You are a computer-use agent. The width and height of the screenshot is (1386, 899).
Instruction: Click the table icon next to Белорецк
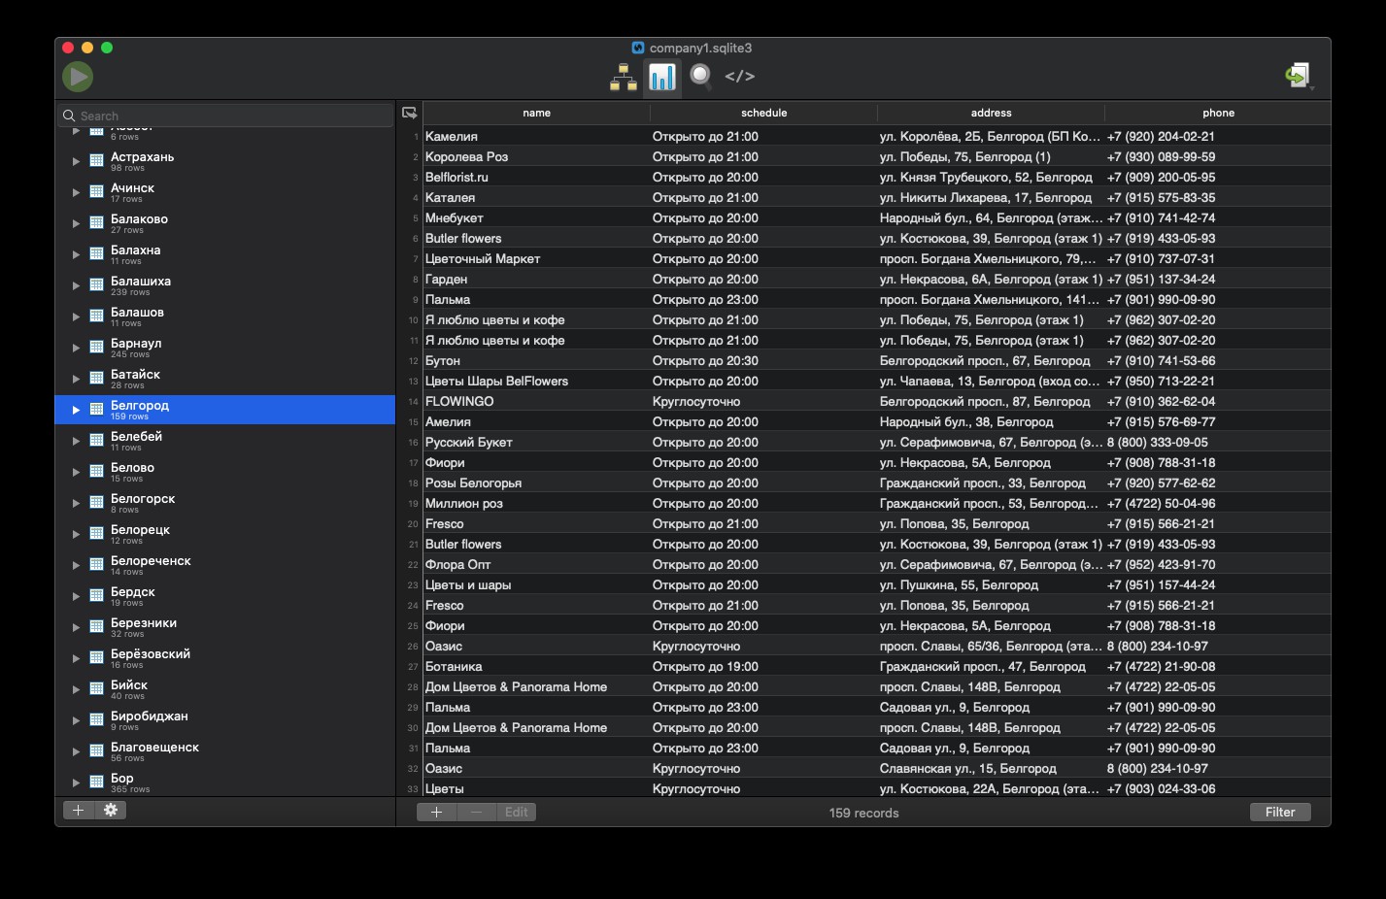point(96,534)
